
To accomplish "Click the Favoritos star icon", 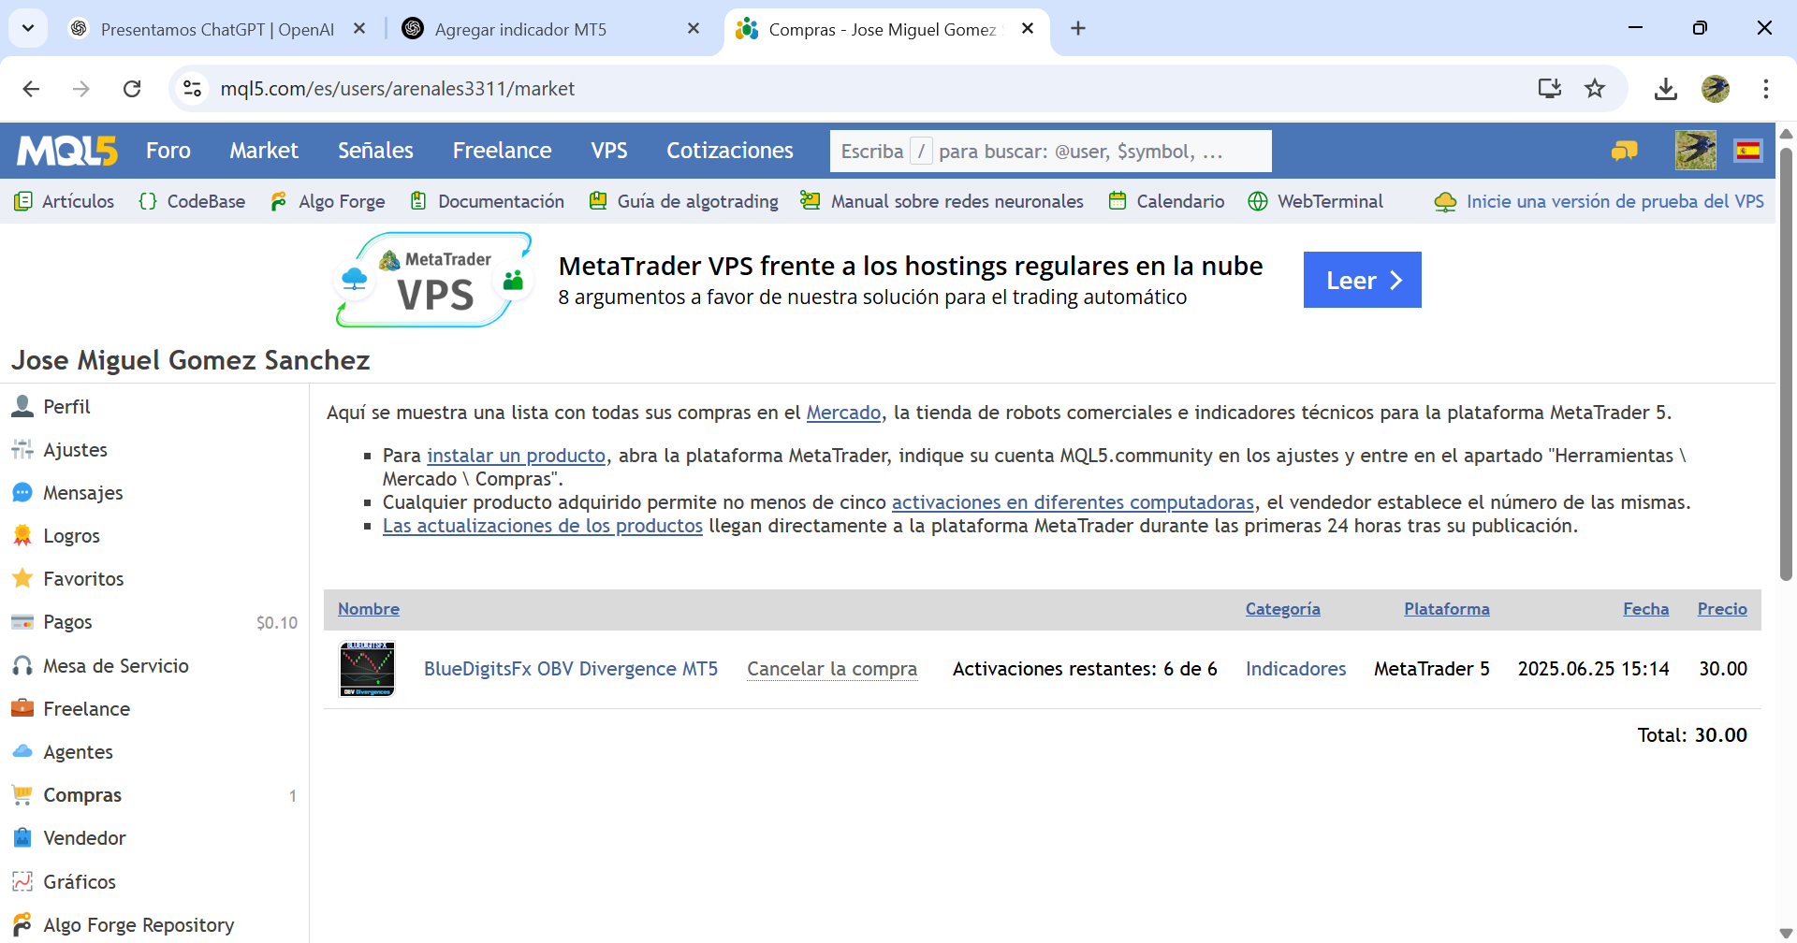I will (22, 578).
